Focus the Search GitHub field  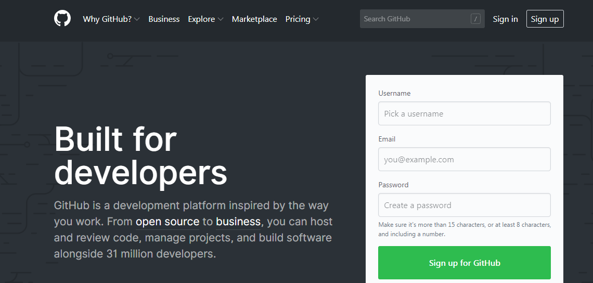(x=414, y=19)
